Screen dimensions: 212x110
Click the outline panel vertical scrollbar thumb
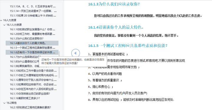pyautogui.click(x=59, y=65)
